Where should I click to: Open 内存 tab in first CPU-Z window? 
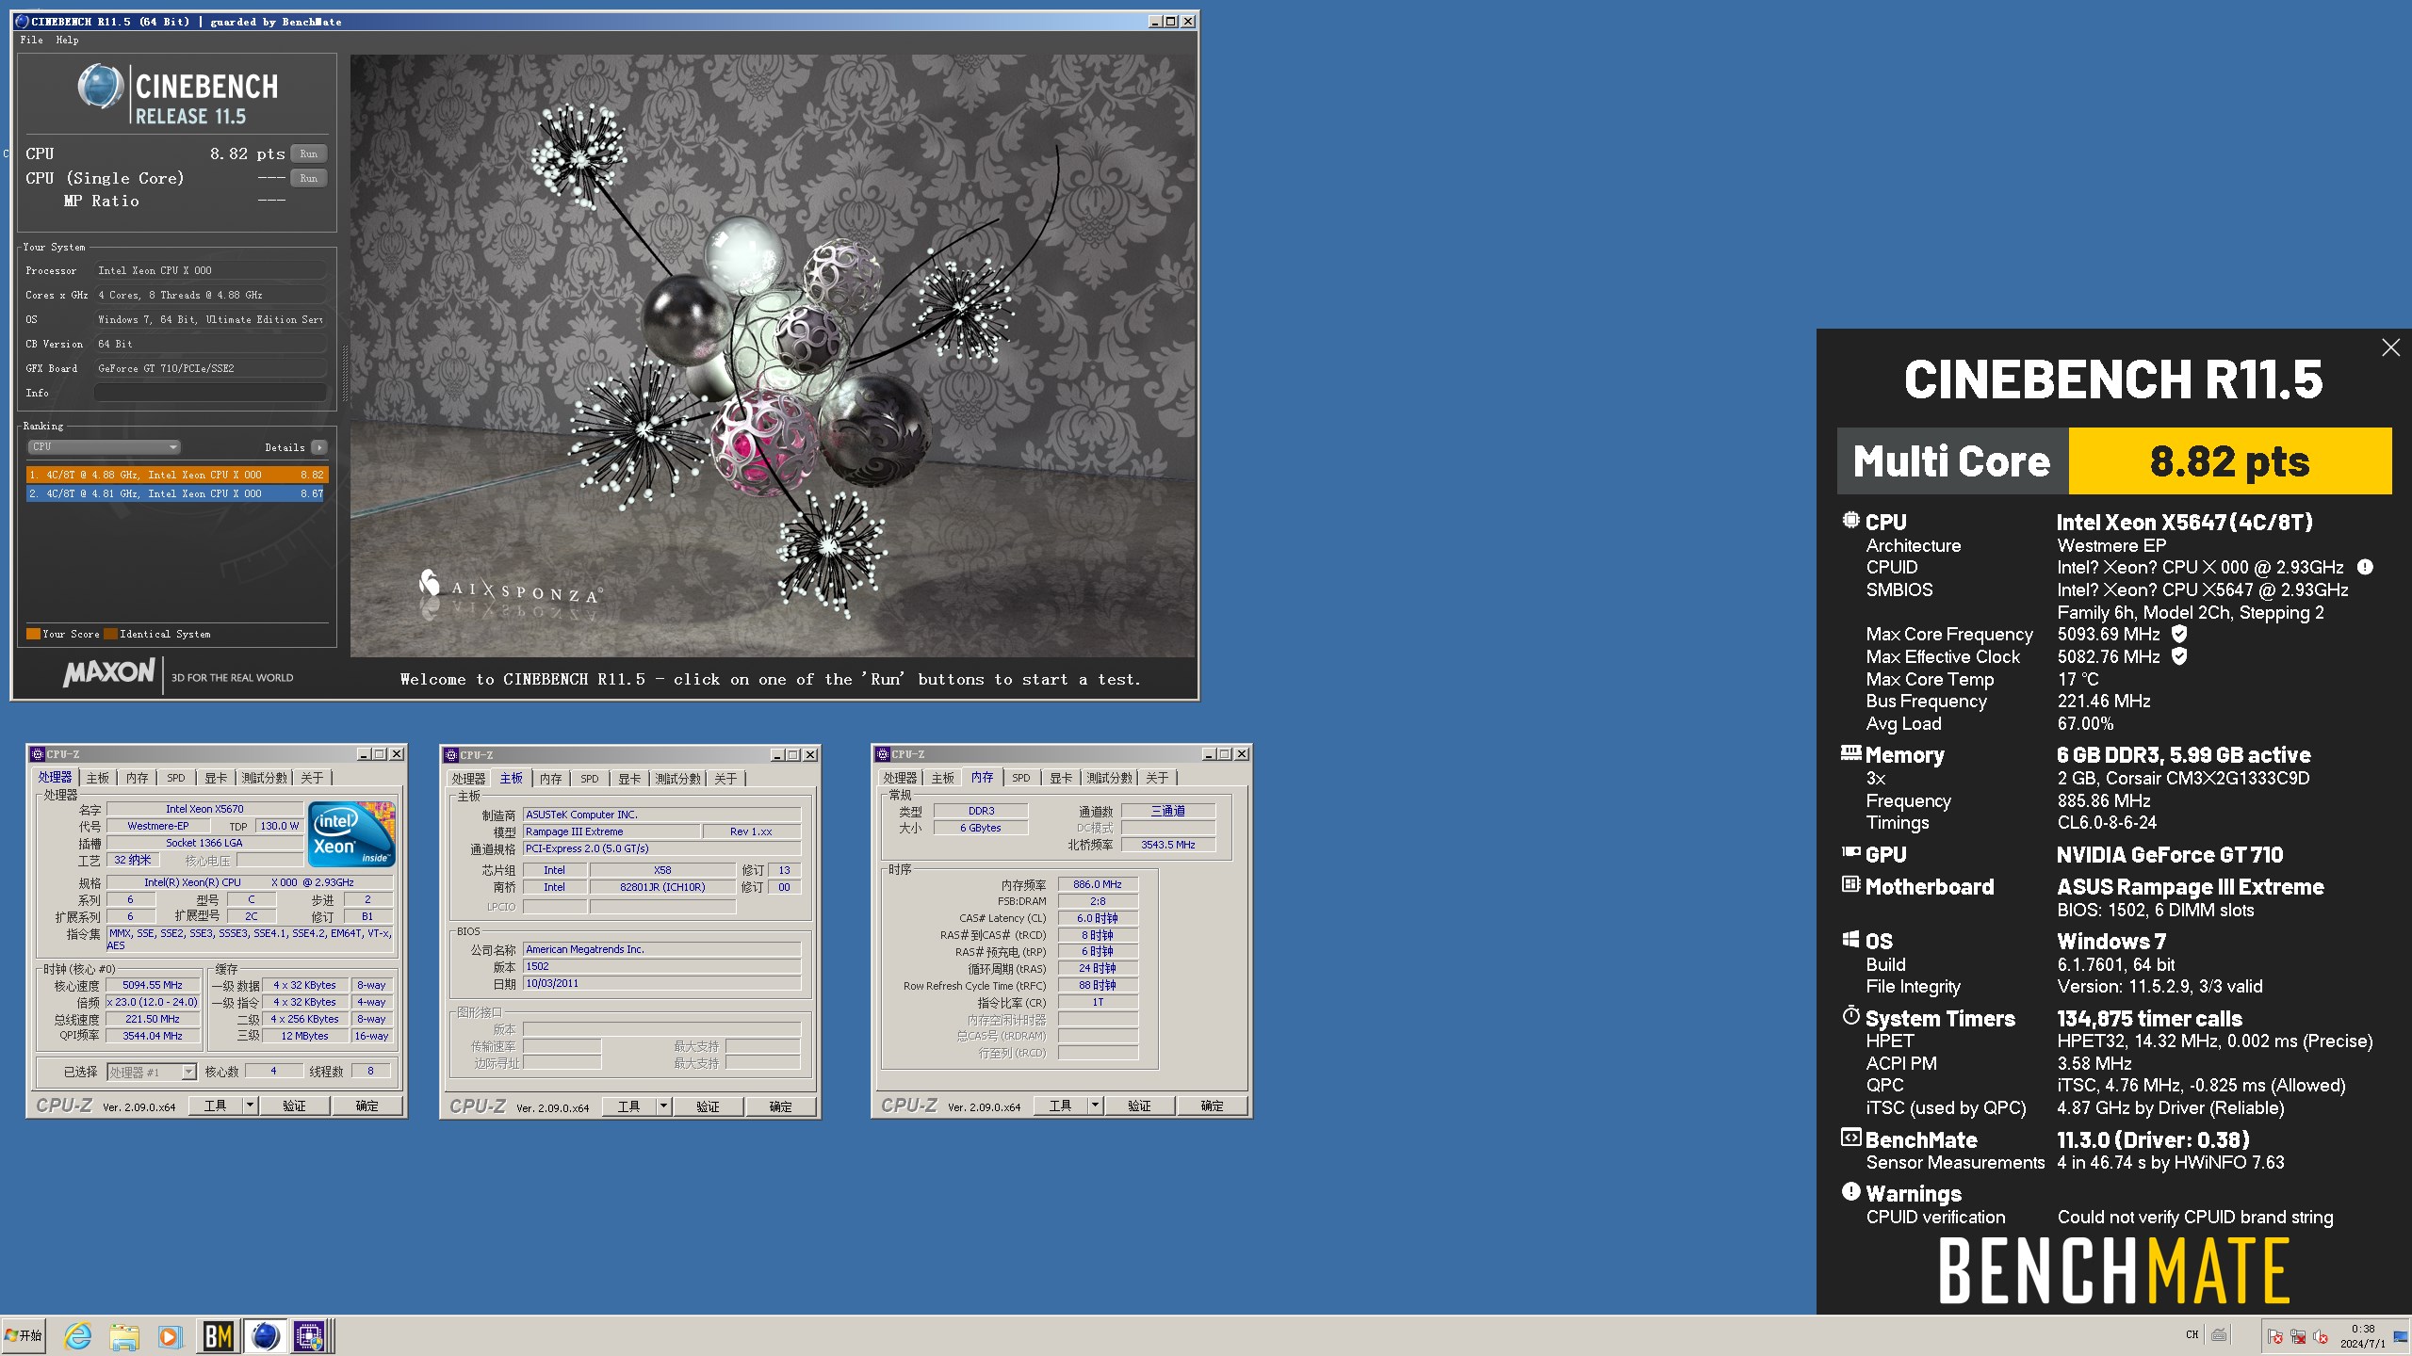coord(138,778)
